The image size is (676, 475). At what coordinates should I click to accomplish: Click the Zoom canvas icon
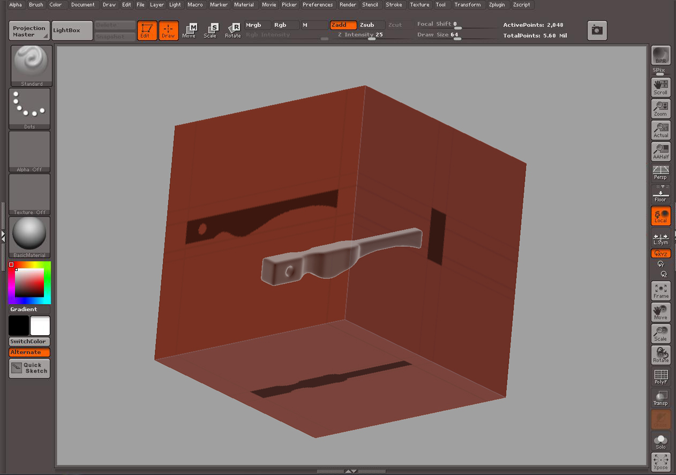click(x=660, y=109)
